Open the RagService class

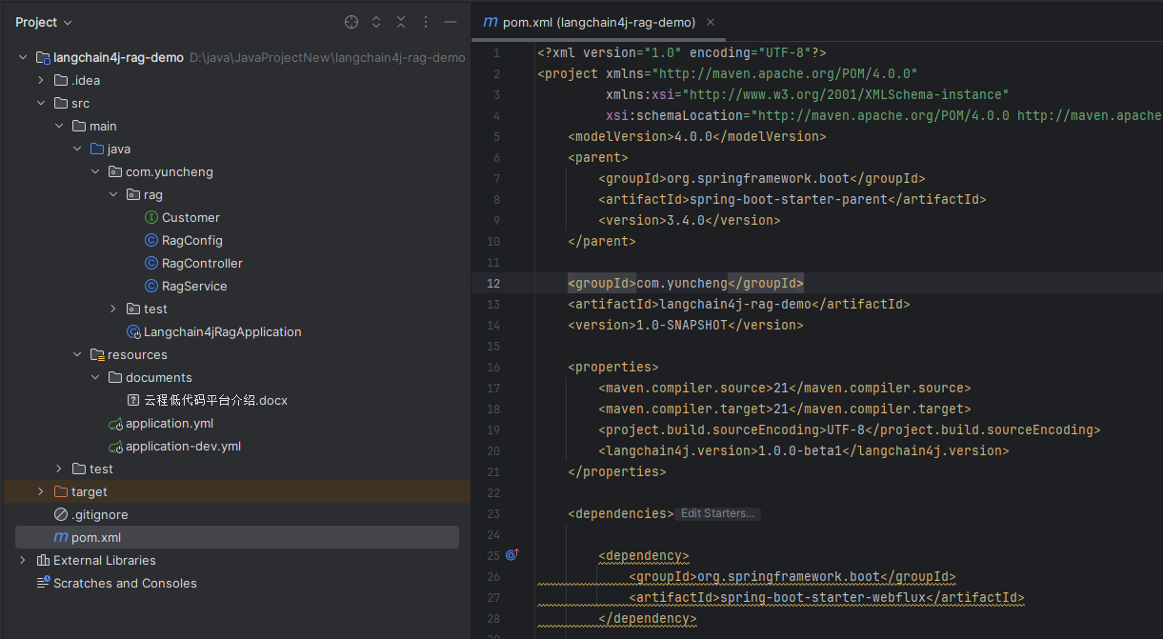point(194,286)
